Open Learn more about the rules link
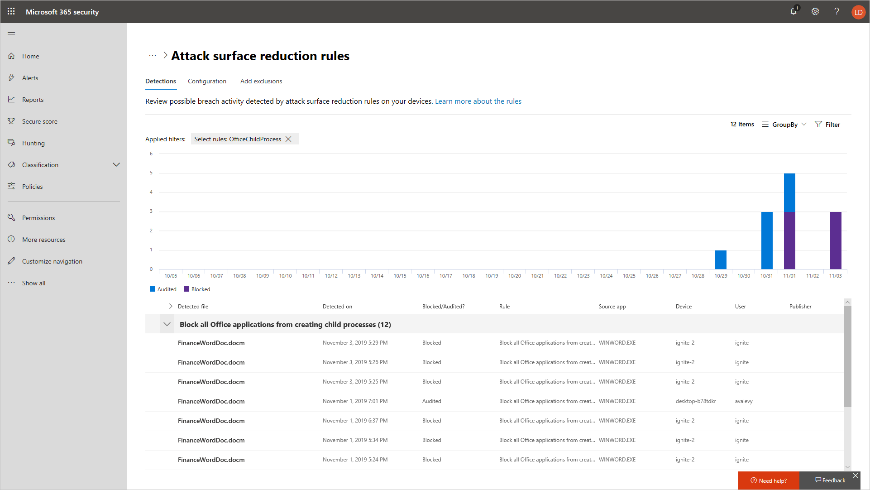 click(x=478, y=101)
